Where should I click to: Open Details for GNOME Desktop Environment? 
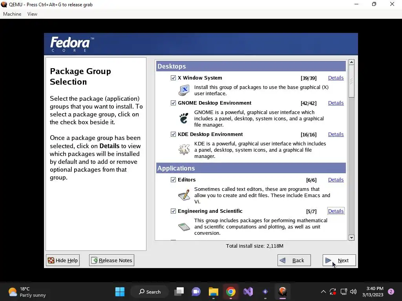[336, 103]
